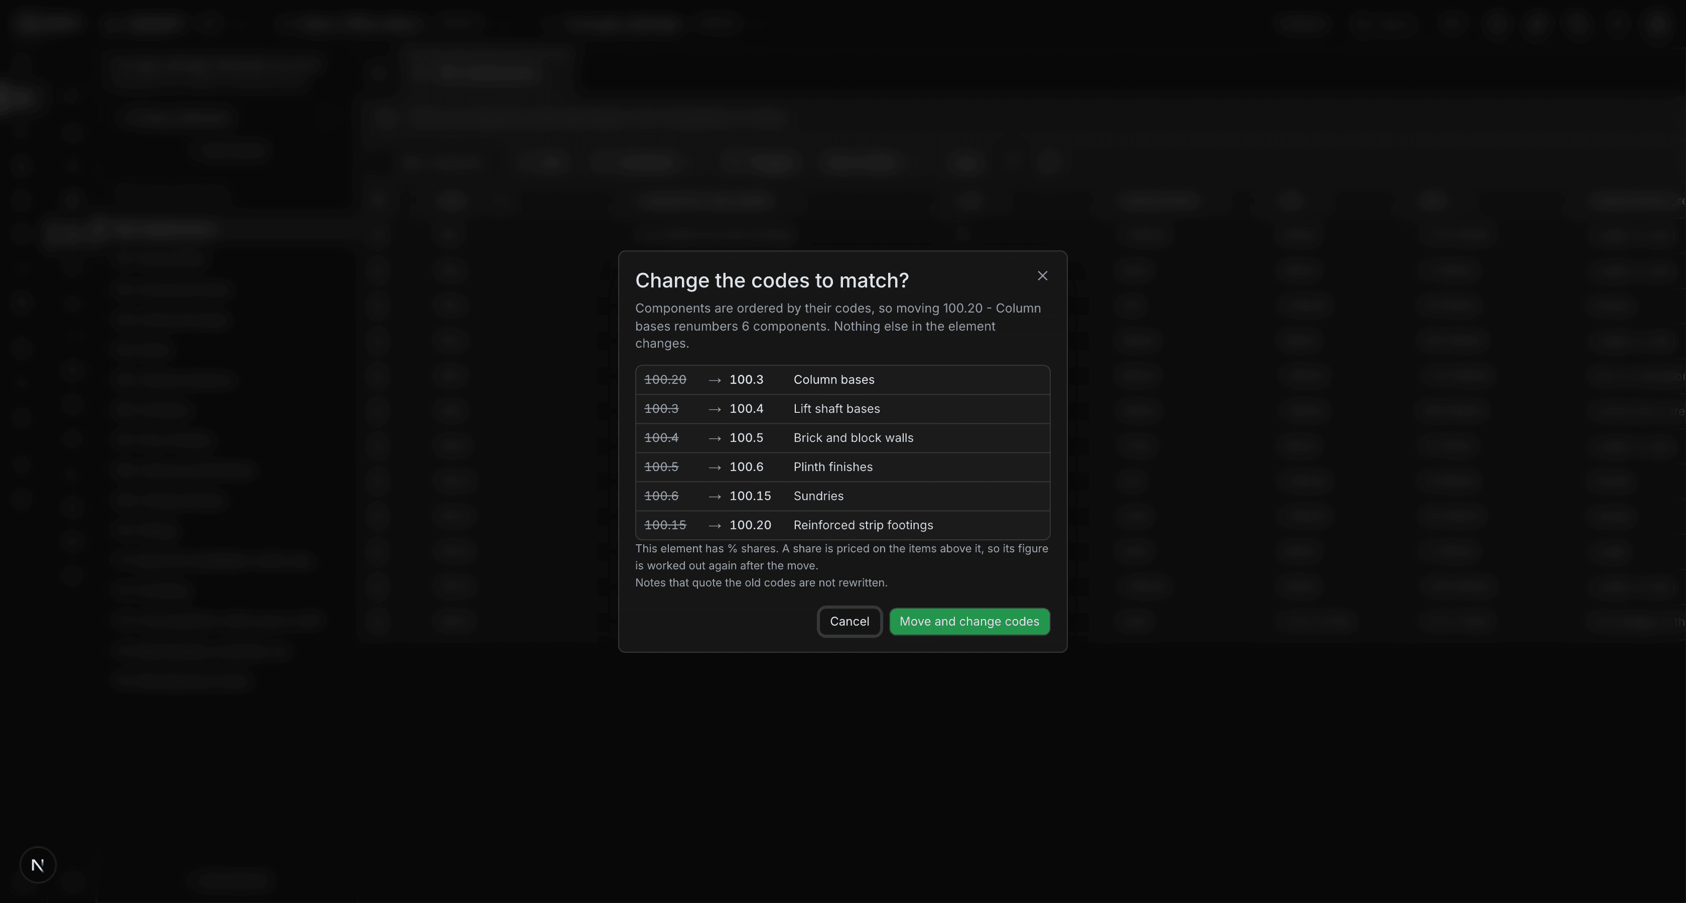Click the note about old codes not rewritten

(x=761, y=583)
